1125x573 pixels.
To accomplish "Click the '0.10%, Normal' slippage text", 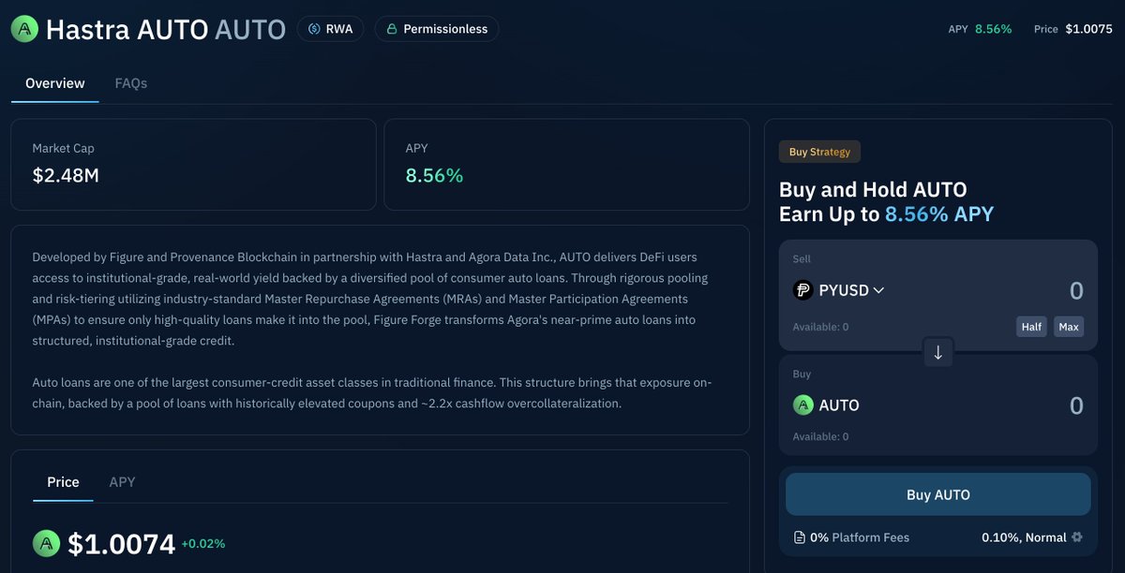I will 1024,537.
